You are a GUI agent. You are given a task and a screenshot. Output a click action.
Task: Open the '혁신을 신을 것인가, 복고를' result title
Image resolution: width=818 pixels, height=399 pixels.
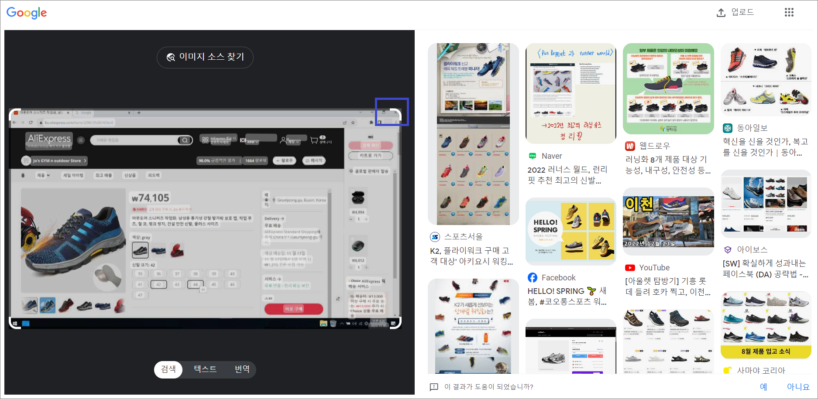(x=765, y=147)
